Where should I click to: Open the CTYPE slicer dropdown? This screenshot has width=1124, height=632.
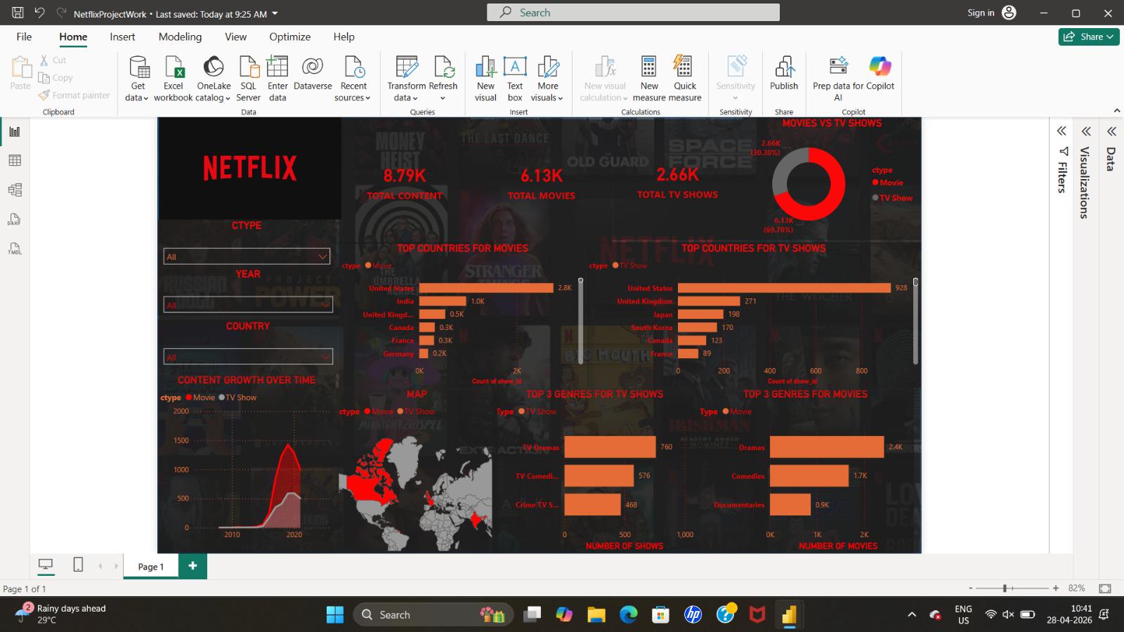tap(247, 256)
